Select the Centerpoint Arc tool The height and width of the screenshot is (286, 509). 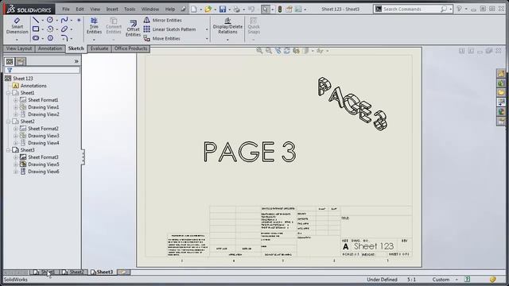[50, 29]
